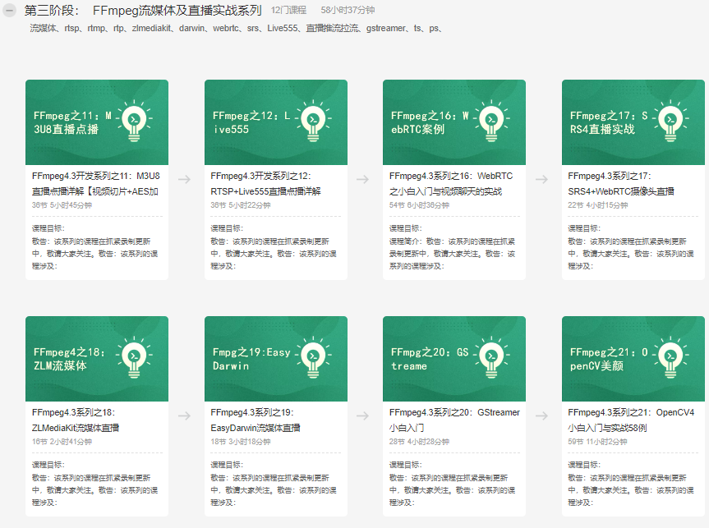Click the arrow between ZLMediaKit and EasyDarwin courses
This screenshot has width=709, height=528.
[x=182, y=416]
